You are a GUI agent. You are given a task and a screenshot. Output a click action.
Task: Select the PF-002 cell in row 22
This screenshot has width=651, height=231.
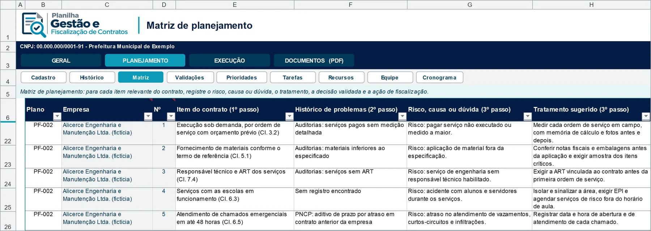[43, 133]
